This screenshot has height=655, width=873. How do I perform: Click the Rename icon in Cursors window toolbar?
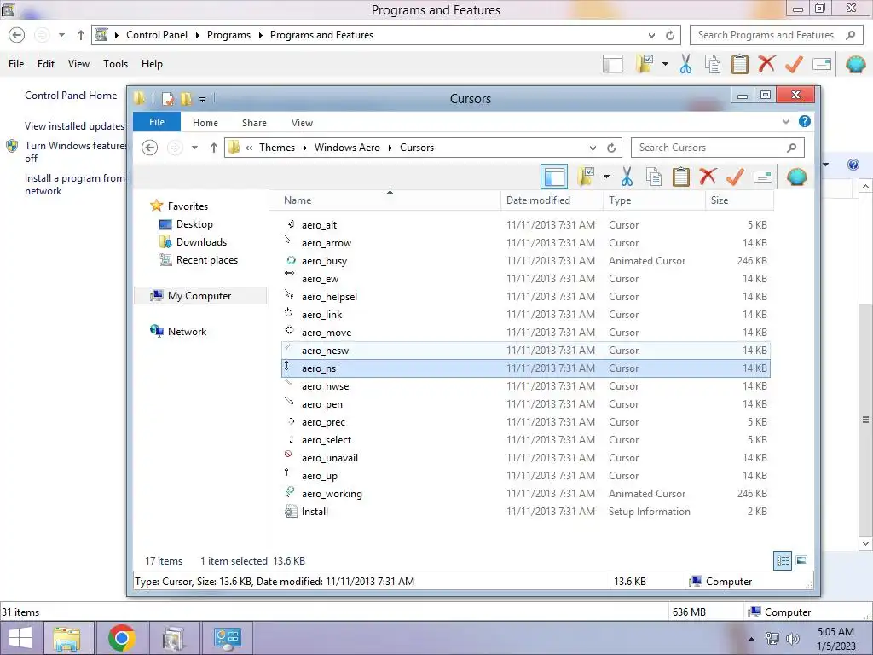point(763,177)
